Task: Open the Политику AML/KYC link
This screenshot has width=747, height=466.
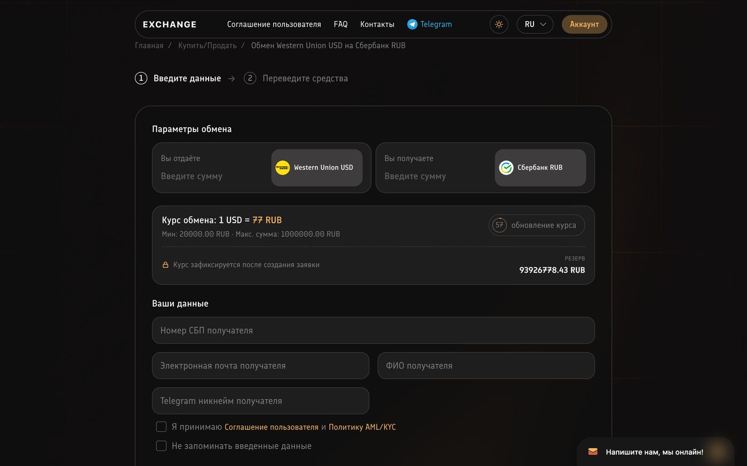Action: click(362, 427)
